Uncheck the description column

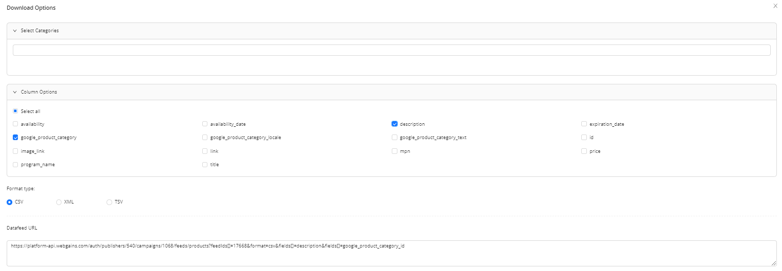[394, 124]
